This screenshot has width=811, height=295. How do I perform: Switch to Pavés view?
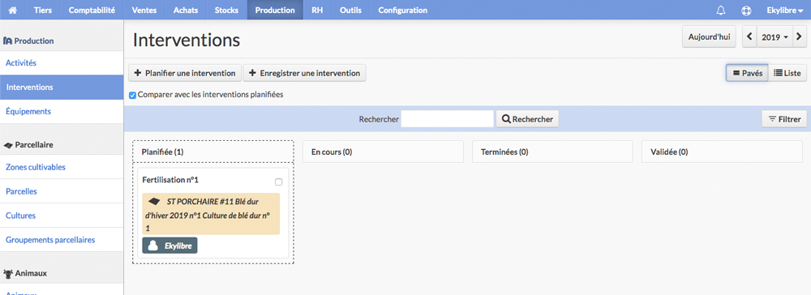(x=748, y=74)
